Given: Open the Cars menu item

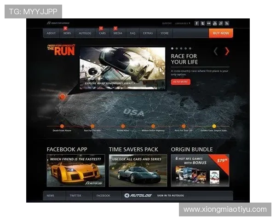Looking at the screenshot, I should click(102, 33).
